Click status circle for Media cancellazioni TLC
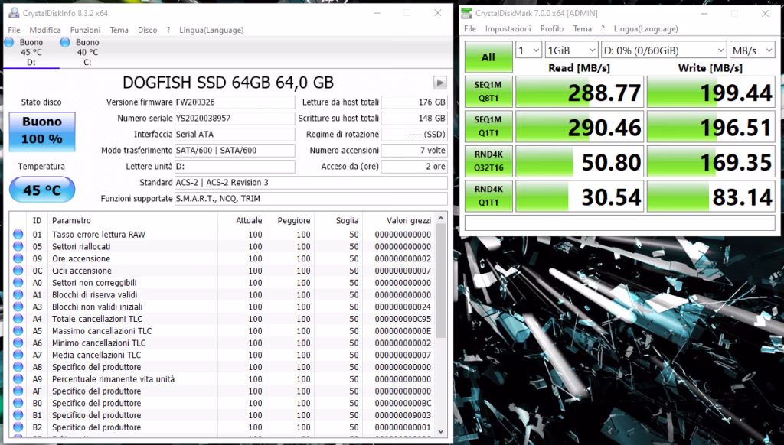Image resolution: width=784 pixels, height=445 pixels. coord(18,355)
